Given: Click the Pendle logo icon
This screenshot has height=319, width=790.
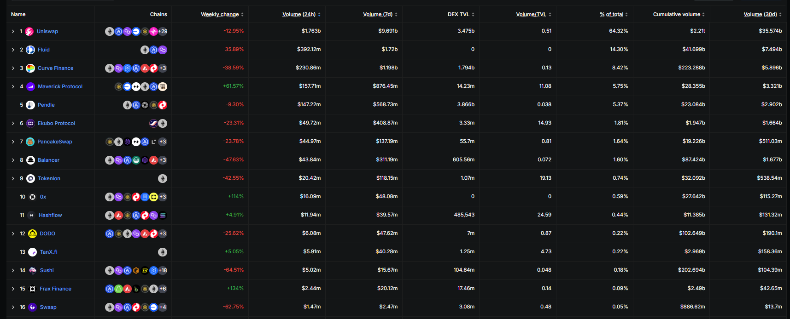Looking at the screenshot, I should pos(30,105).
